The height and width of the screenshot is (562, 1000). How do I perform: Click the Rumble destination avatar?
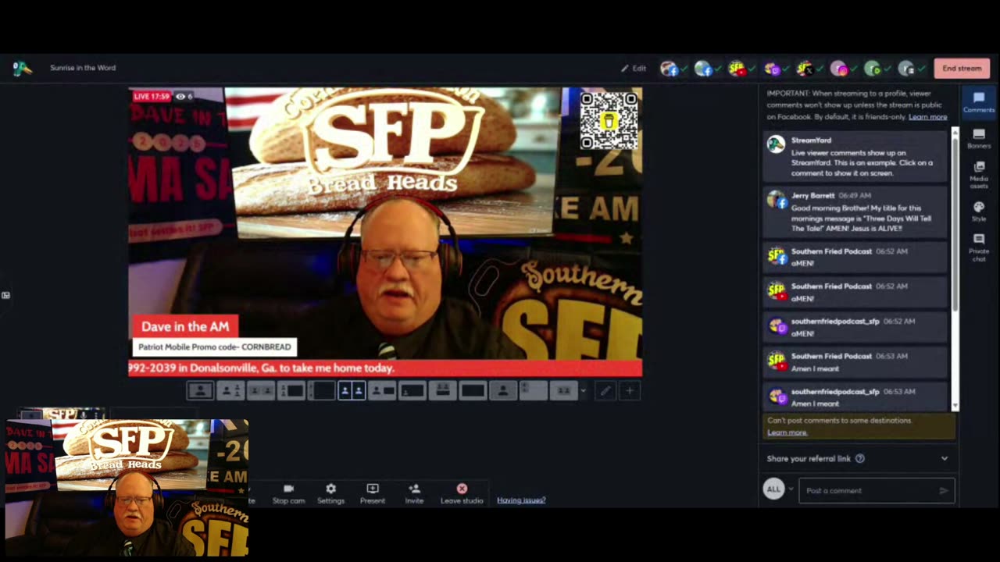pyautogui.click(x=873, y=69)
